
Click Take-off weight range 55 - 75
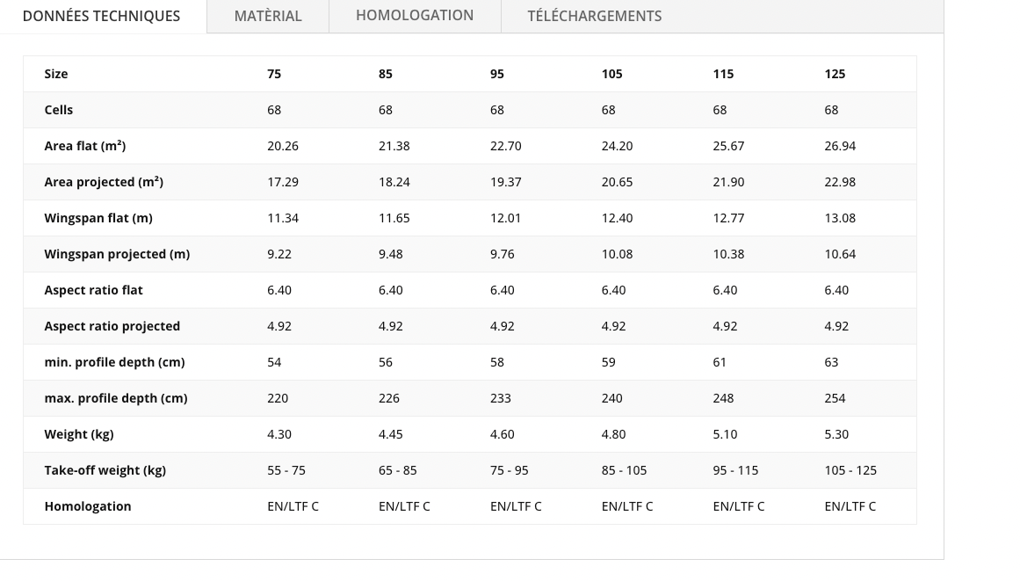click(286, 470)
